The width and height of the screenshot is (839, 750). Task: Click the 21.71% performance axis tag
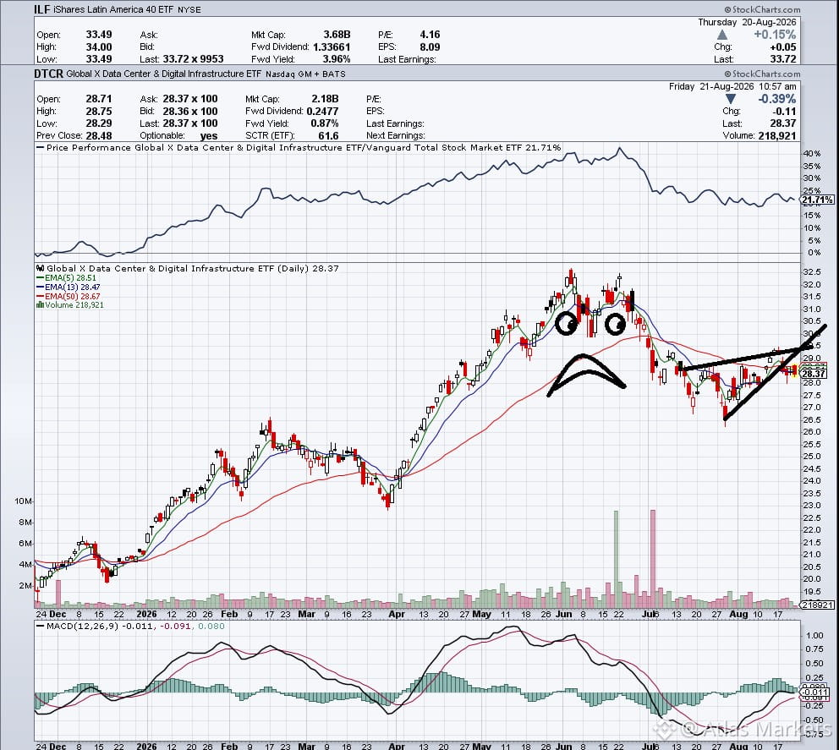tap(817, 200)
